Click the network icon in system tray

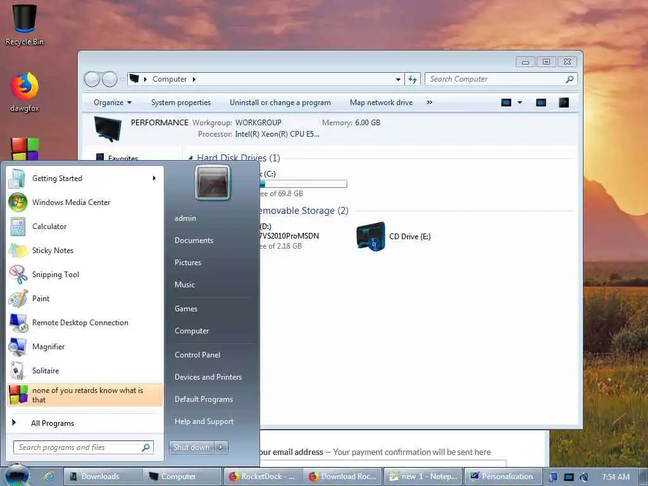pyautogui.click(x=569, y=477)
